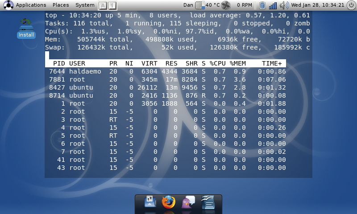Click the 345m VIRT value
This screenshot has width=357, height=214.
click(x=149, y=79)
